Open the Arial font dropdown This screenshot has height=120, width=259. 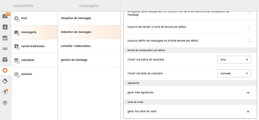[x=234, y=60]
